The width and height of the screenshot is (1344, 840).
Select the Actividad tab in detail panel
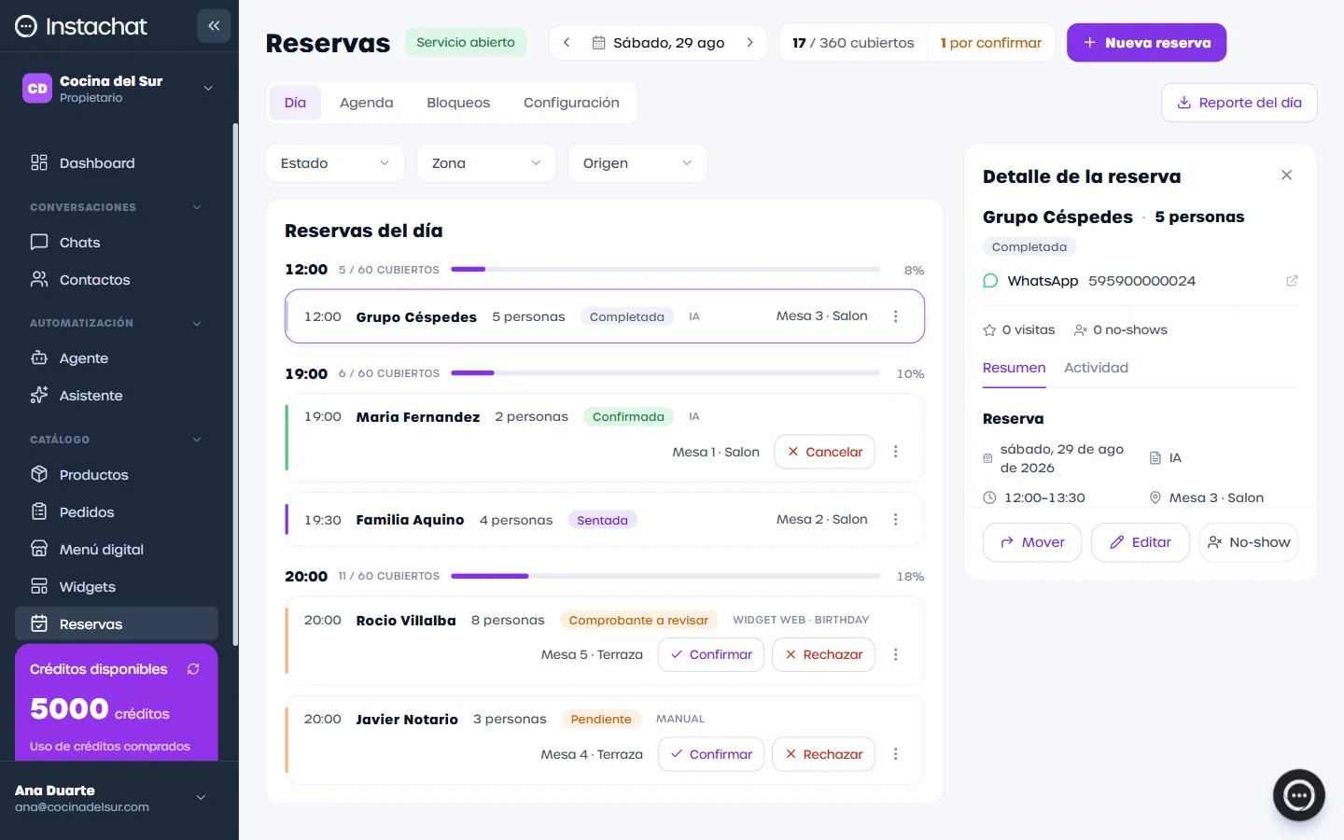(1096, 369)
